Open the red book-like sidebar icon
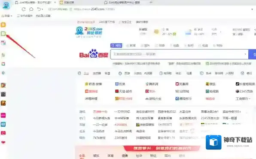This screenshot has height=159, width=256. coord(3,133)
